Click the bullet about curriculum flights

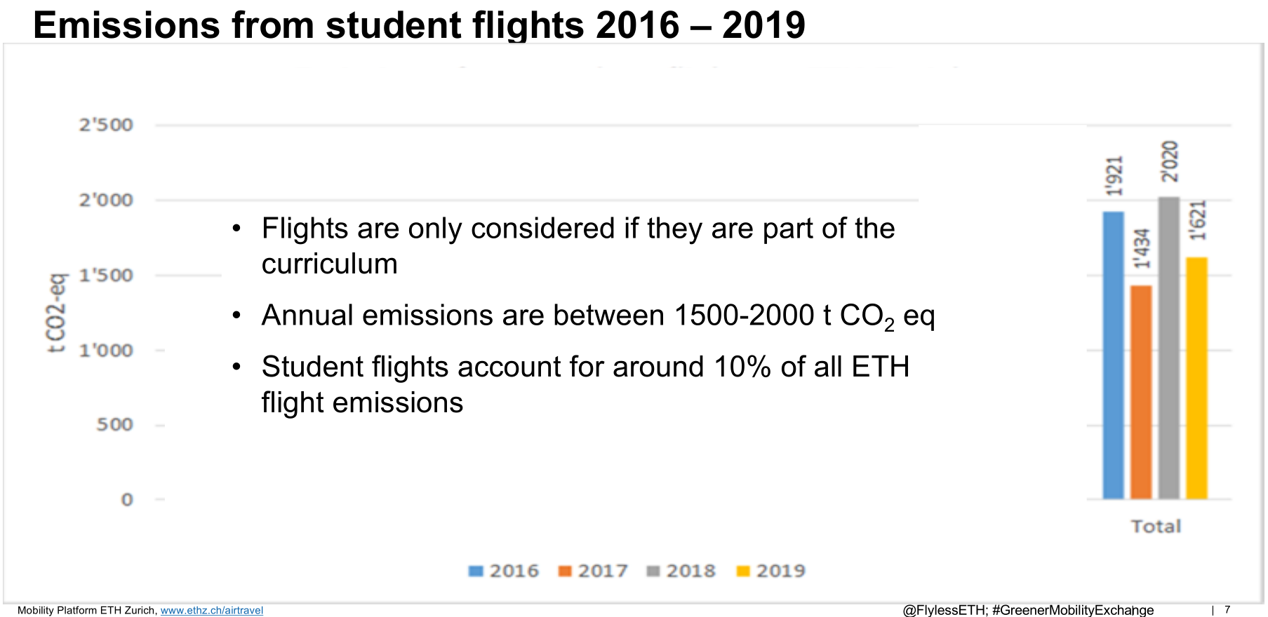578,246
